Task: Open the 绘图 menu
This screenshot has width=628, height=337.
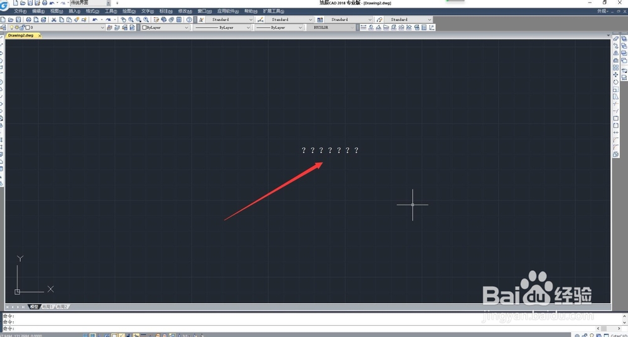Action: (x=129, y=11)
